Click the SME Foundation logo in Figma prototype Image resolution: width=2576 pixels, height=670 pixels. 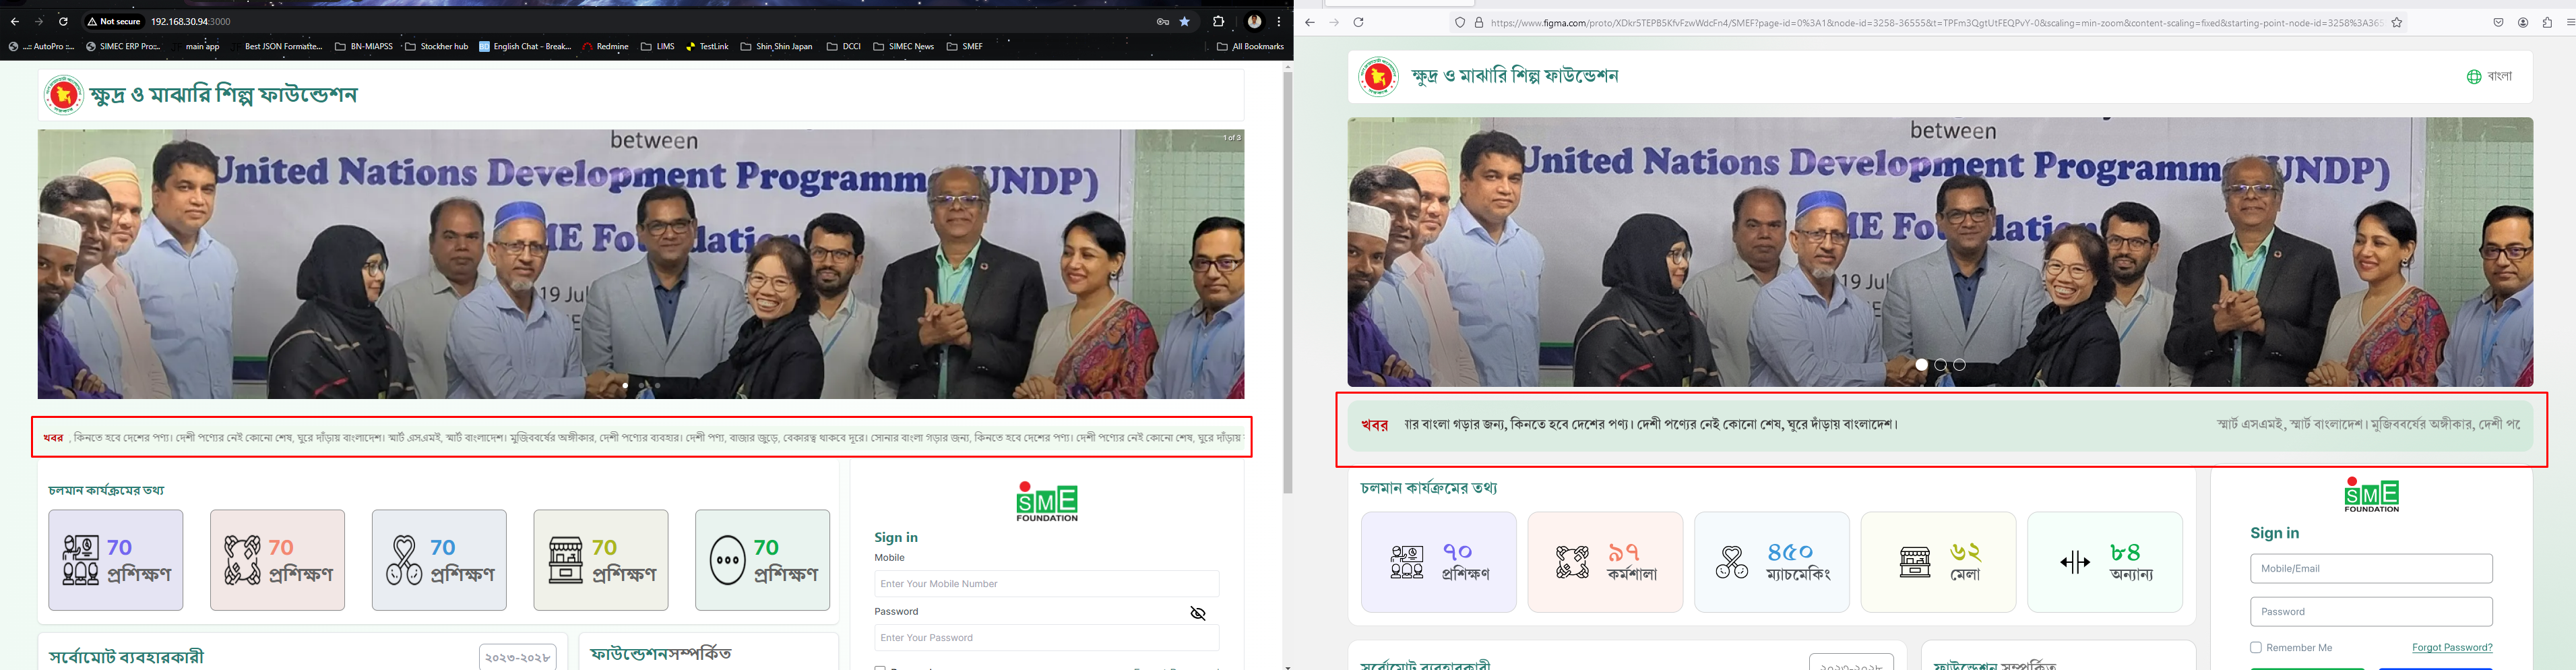(x=2371, y=494)
